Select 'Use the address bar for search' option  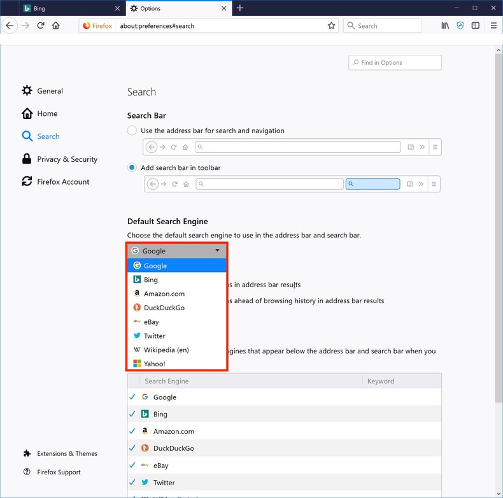(132, 131)
